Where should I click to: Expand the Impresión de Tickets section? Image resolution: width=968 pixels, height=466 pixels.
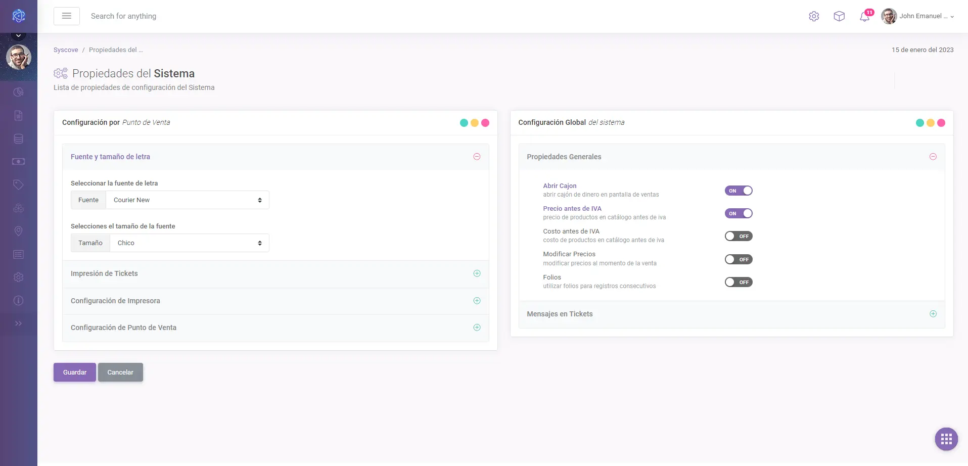[x=477, y=273]
